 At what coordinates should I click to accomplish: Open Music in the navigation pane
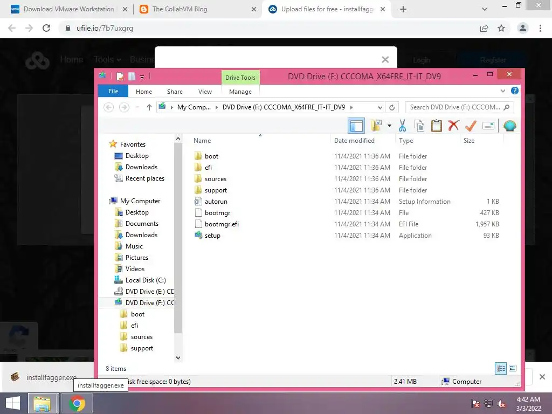pyautogui.click(x=134, y=246)
